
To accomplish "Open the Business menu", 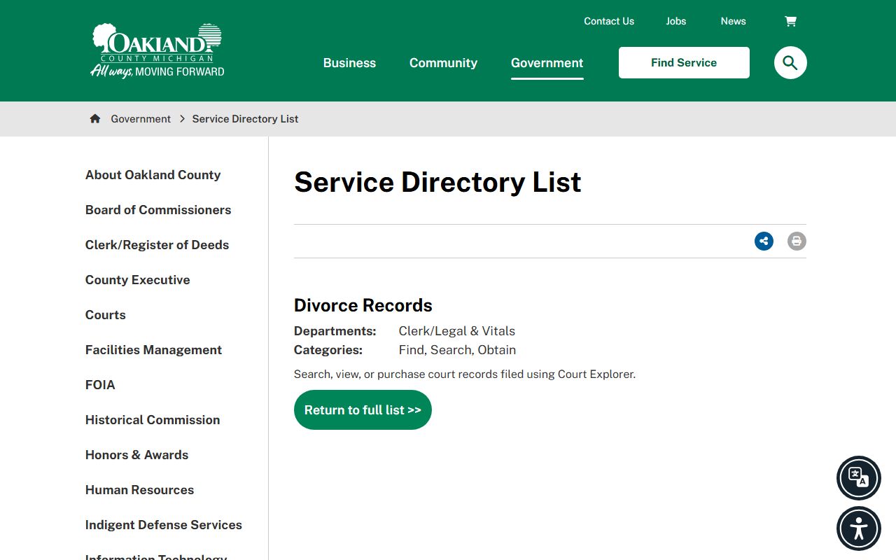I will 349,63.
